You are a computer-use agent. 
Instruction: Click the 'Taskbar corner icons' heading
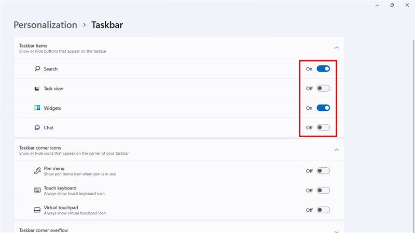click(40, 148)
